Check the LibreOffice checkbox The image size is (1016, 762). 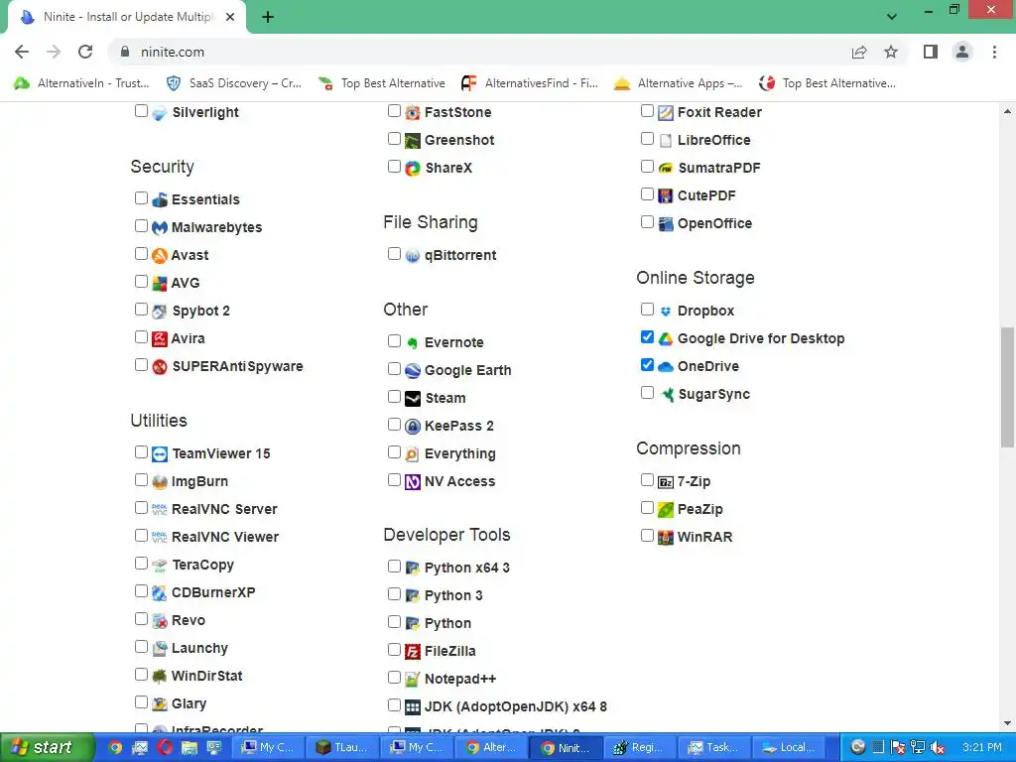click(x=647, y=138)
